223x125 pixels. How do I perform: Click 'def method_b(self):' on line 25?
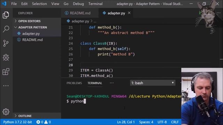[110, 49]
